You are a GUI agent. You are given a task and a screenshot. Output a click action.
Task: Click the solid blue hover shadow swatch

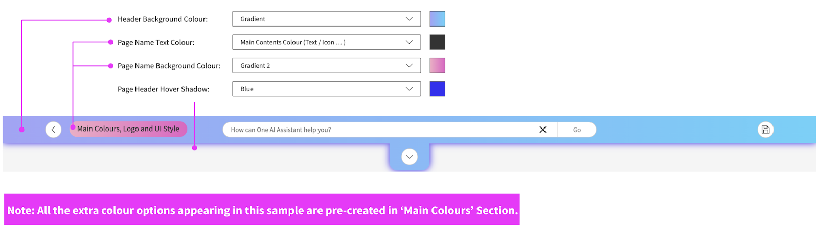click(437, 89)
